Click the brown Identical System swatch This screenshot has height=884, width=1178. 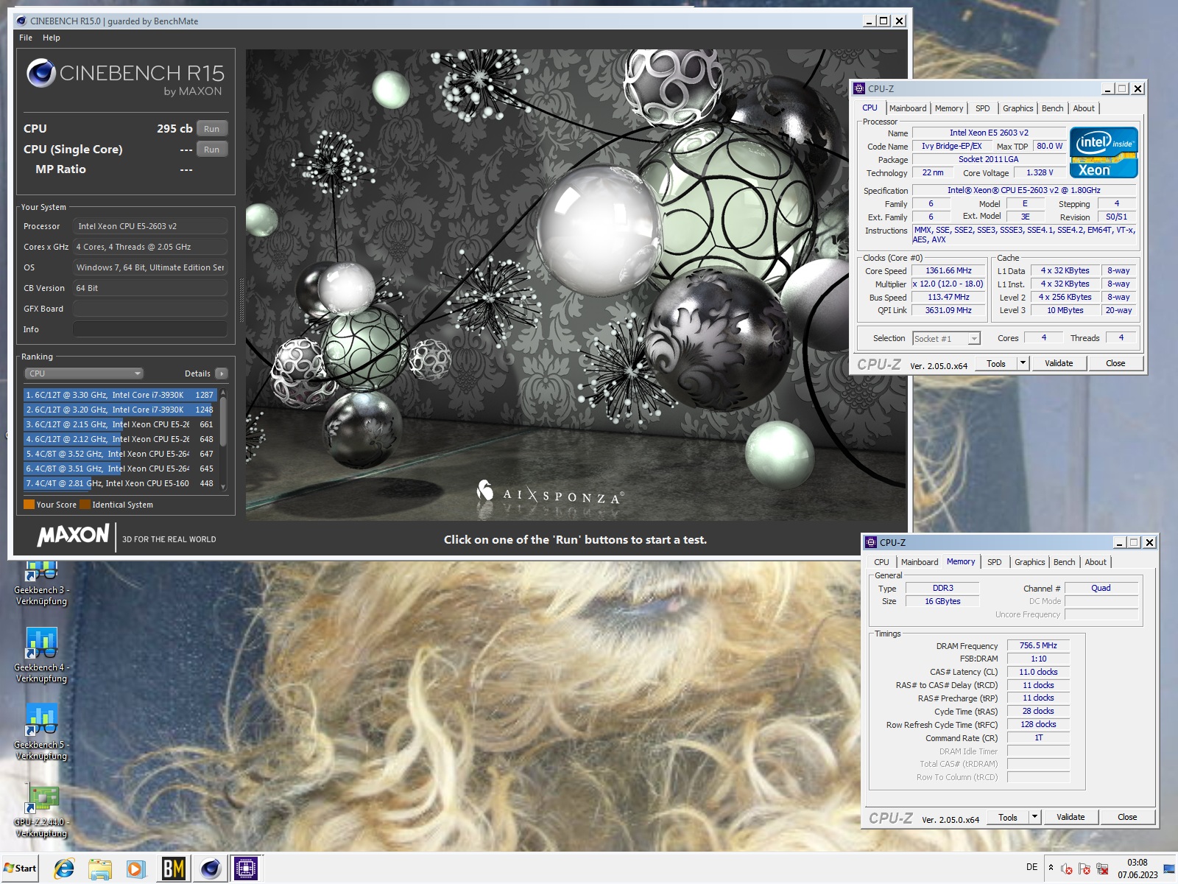85,505
